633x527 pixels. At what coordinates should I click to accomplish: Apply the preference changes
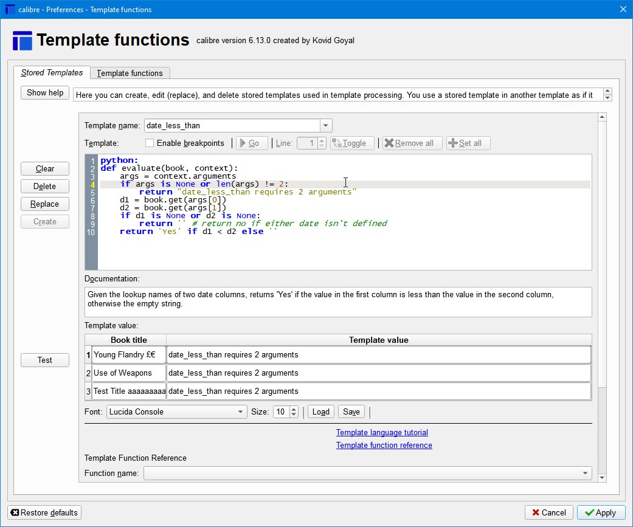pyautogui.click(x=600, y=512)
